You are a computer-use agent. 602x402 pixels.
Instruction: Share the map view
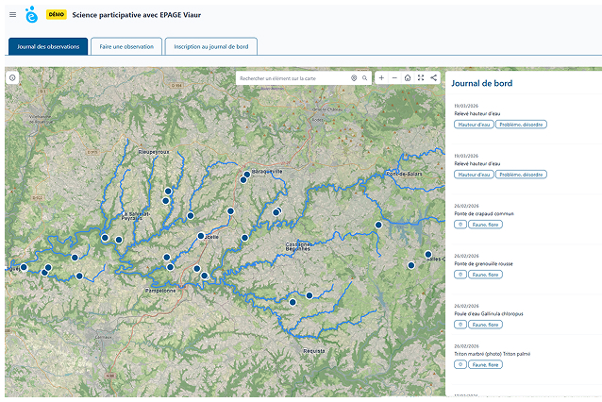pos(433,78)
